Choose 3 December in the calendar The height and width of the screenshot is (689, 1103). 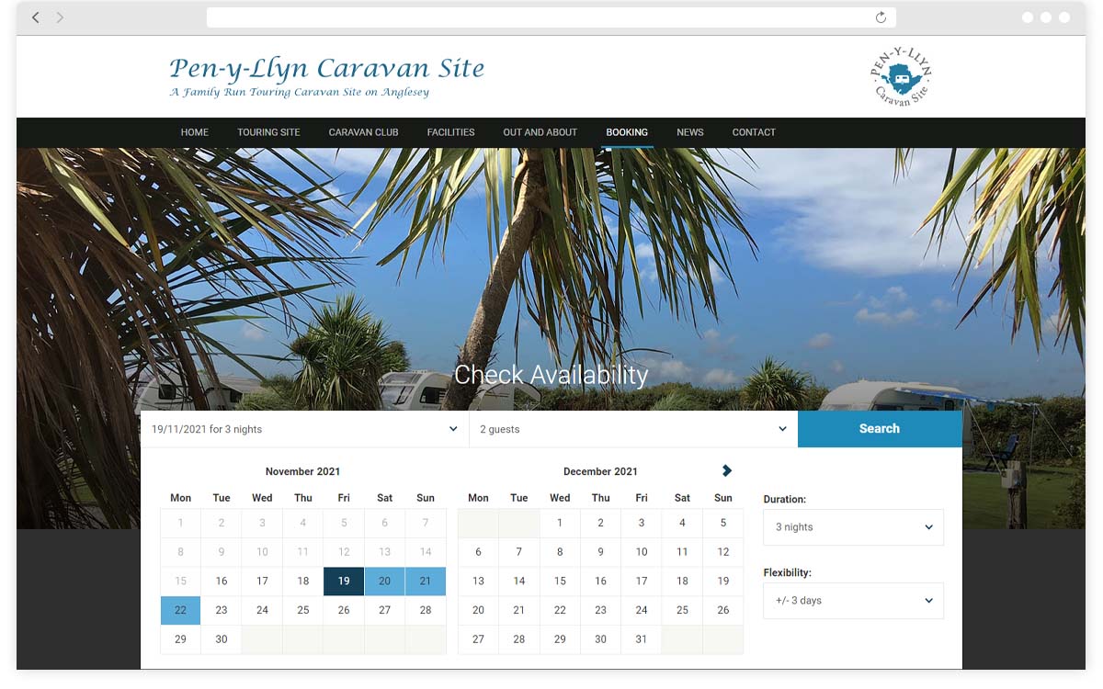[x=642, y=524]
